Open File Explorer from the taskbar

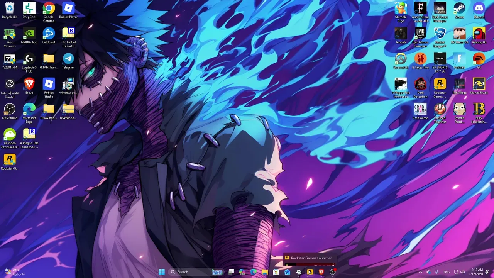point(264,272)
